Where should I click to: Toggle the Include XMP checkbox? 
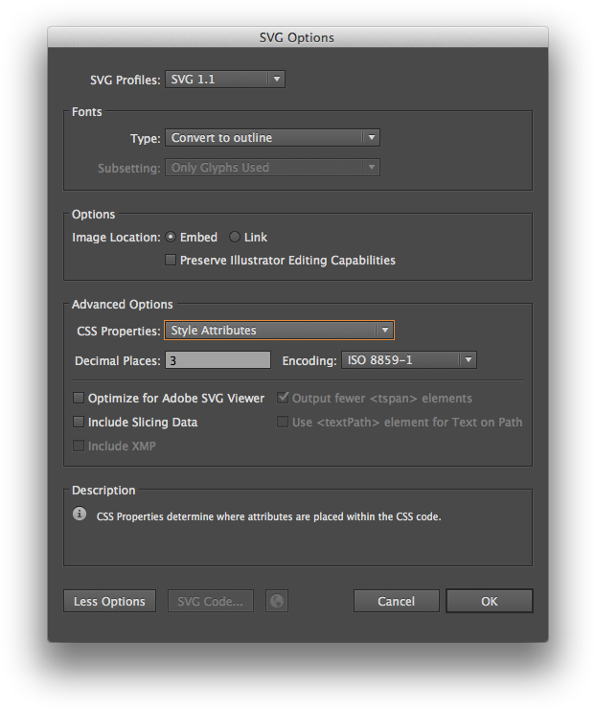pos(79,446)
